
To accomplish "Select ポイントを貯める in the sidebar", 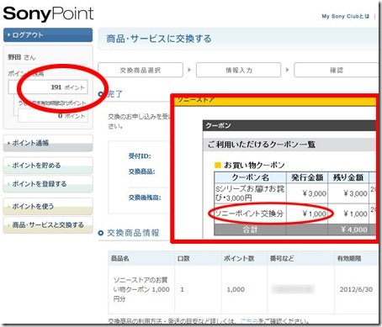I will click(48, 166).
